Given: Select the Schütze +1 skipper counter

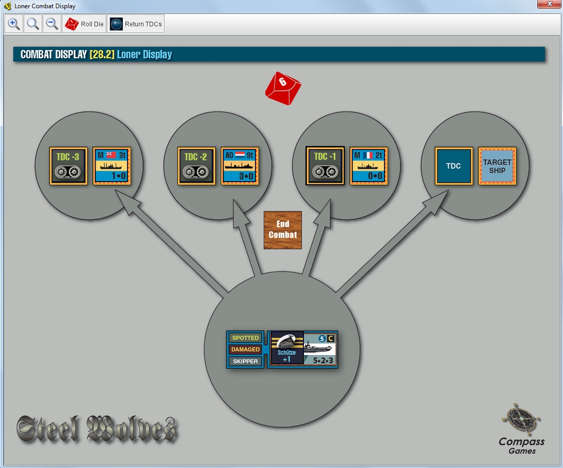Looking at the screenshot, I should click(286, 348).
